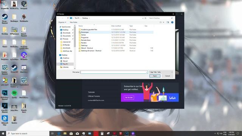Click New folder in the toolbar
The height and width of the screenshot is (136, 242).
pyautogui.click(x=73, y=22)
